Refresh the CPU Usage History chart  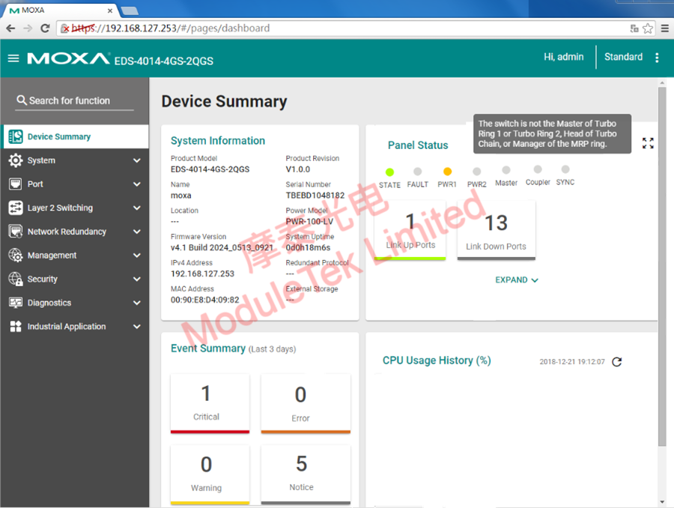tap(616, 361)
